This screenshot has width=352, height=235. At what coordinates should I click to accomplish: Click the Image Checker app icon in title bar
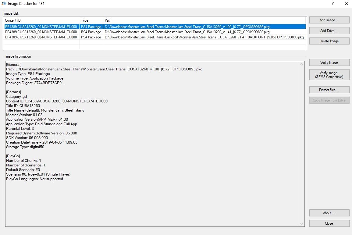click(3, 4)
